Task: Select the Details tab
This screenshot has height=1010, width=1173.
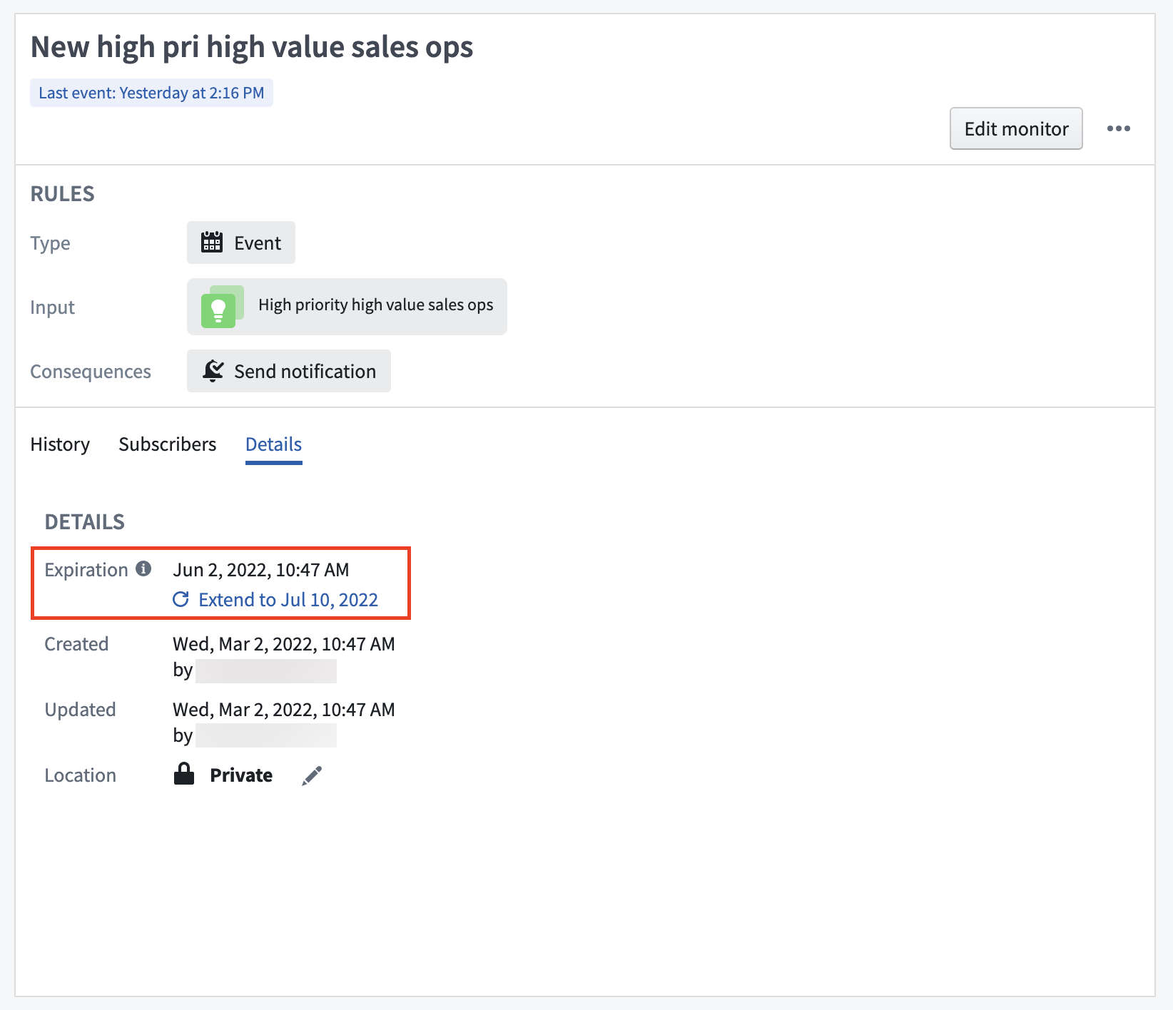Action: pos(274,444)
